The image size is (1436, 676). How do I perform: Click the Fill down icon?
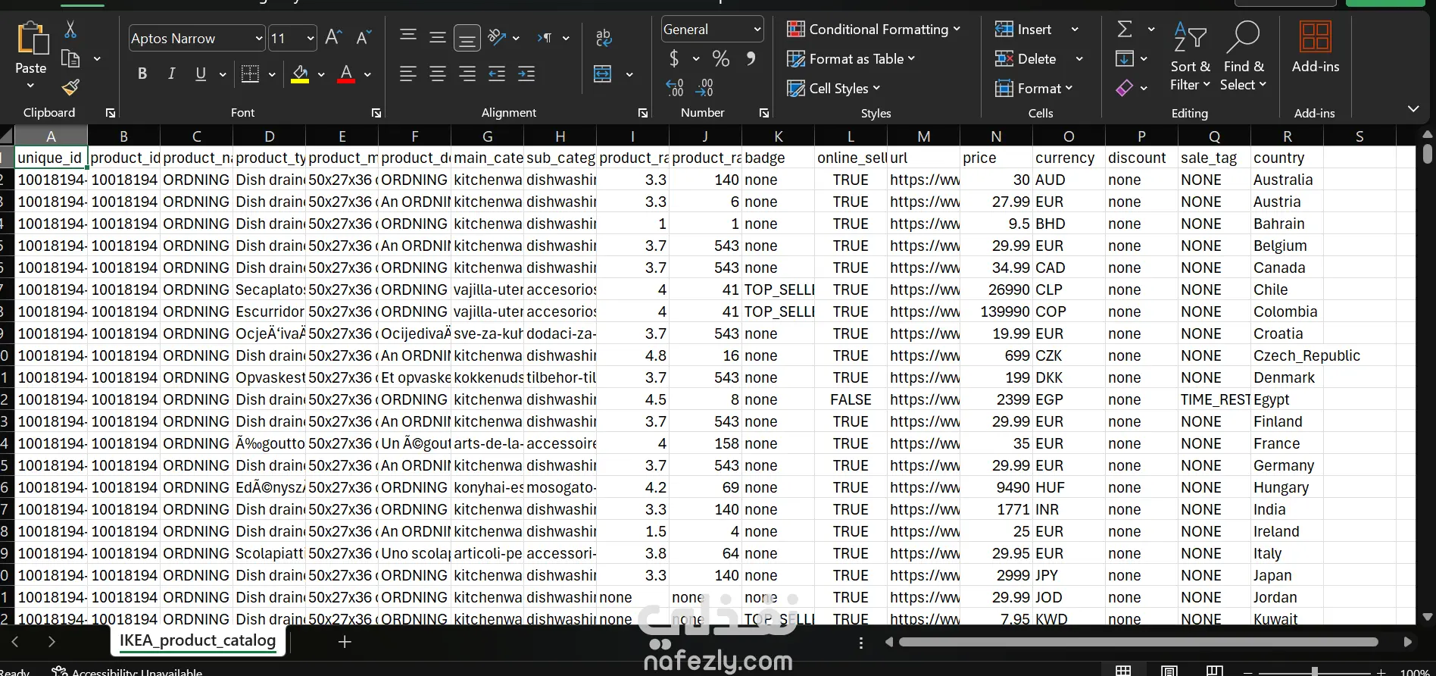[x=1125, y=58]
